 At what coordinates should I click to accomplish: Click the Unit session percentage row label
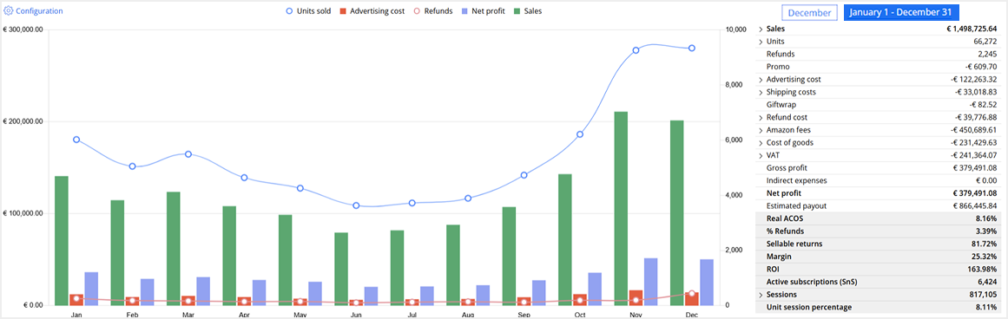(x=808, y=308)
